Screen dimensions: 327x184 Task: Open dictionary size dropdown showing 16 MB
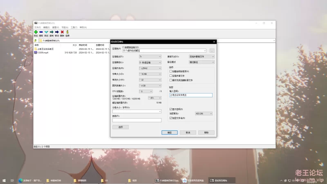[x=150, y=74]
